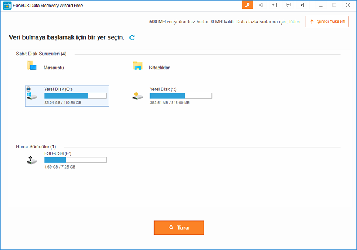
Task: Click the Yerel Disk (C:) usage bar
Action: (x=75, y=96)
